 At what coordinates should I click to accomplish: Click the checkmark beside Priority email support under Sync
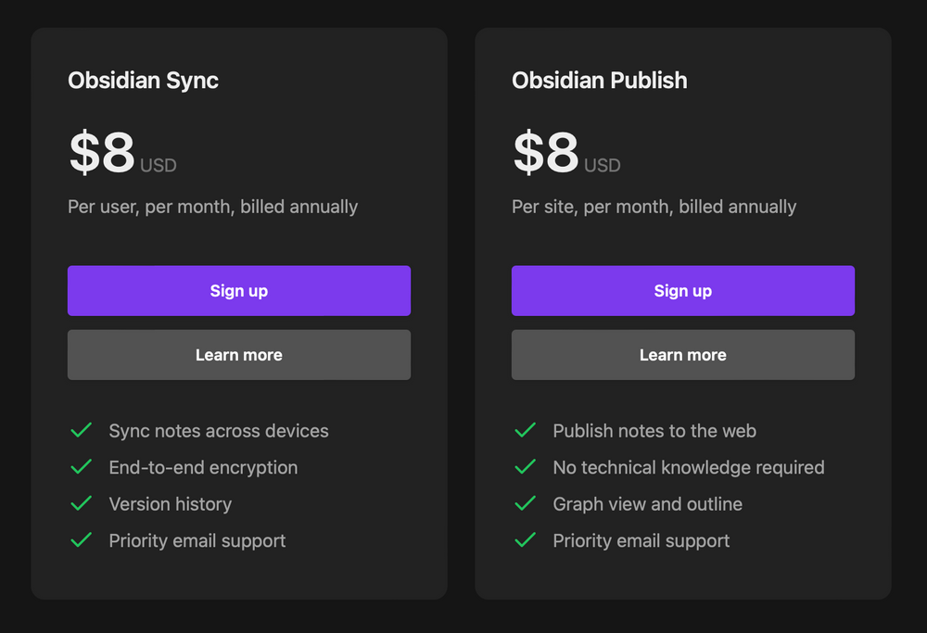[81, 540]
